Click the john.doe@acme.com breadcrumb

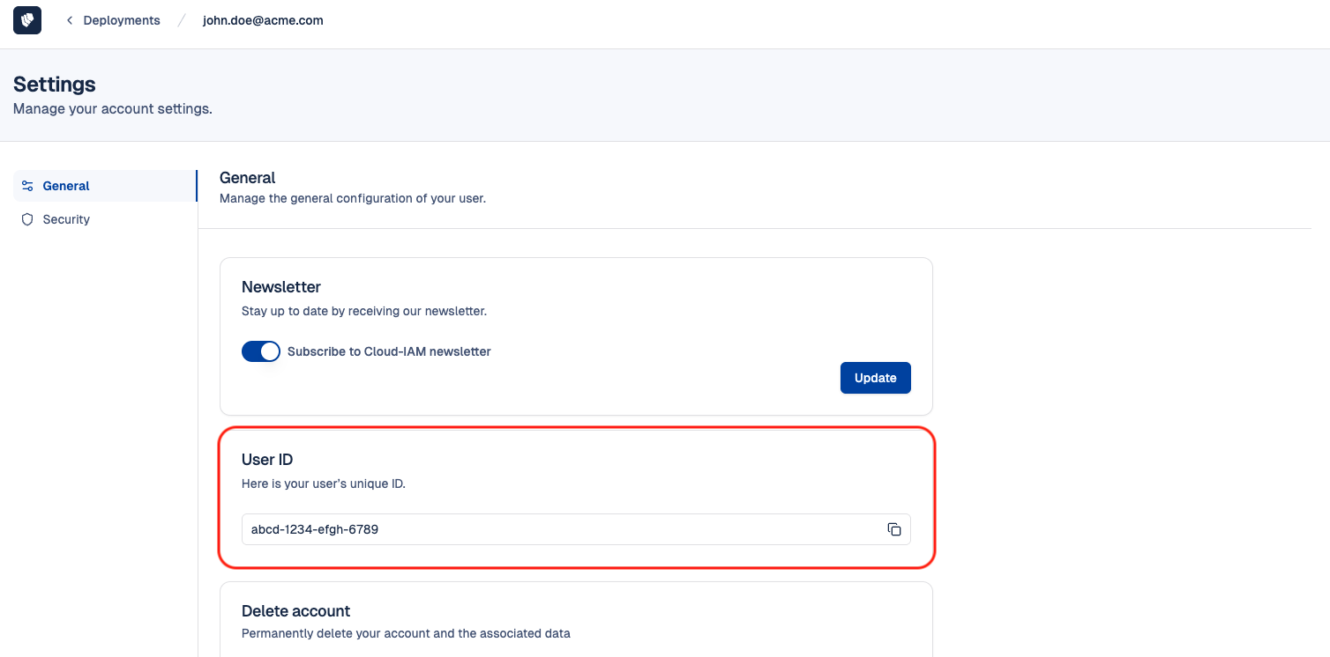pos(263,20)
